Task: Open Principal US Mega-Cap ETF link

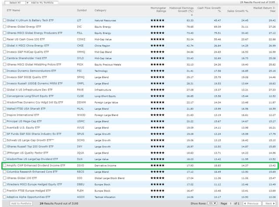Action: click(24, 121)
